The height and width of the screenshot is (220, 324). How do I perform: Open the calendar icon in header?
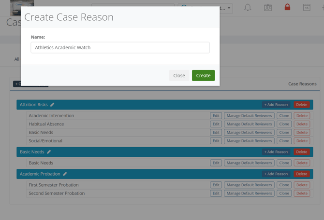307,7
